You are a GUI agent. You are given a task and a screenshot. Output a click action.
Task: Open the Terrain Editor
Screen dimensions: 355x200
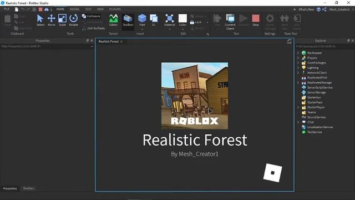[113, 18]
